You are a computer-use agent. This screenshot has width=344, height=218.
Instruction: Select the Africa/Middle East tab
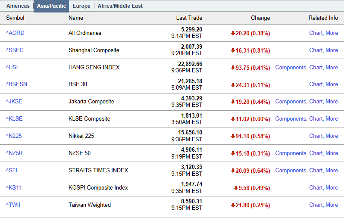click(x=120, y=6)
